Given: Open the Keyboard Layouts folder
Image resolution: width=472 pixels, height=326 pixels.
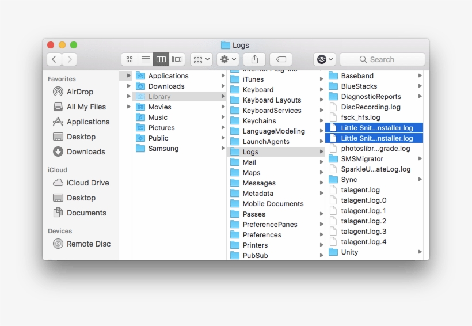Looking at the screenshot, I should pyautogui.click(x=276, y=100).
